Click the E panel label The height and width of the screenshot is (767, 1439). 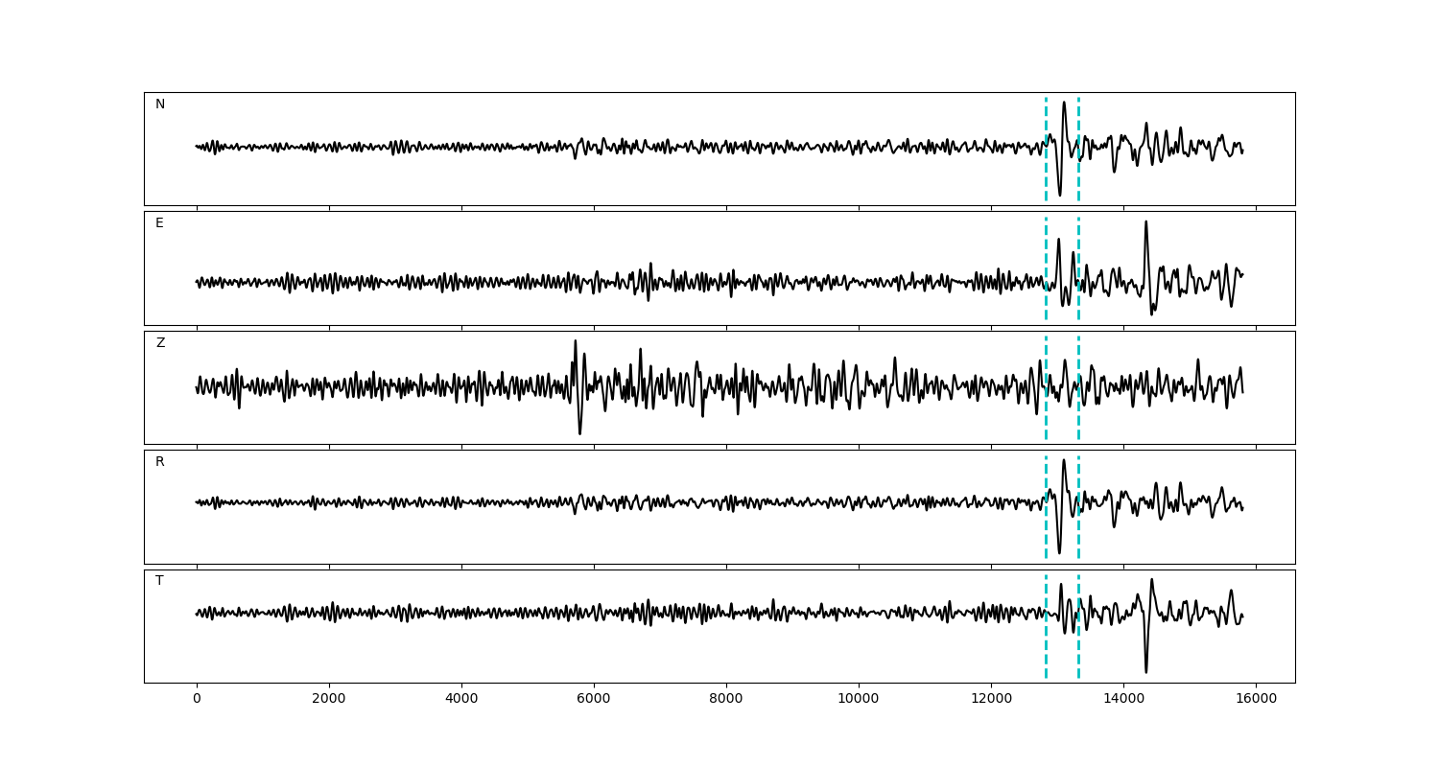click(x=159, y=223)
